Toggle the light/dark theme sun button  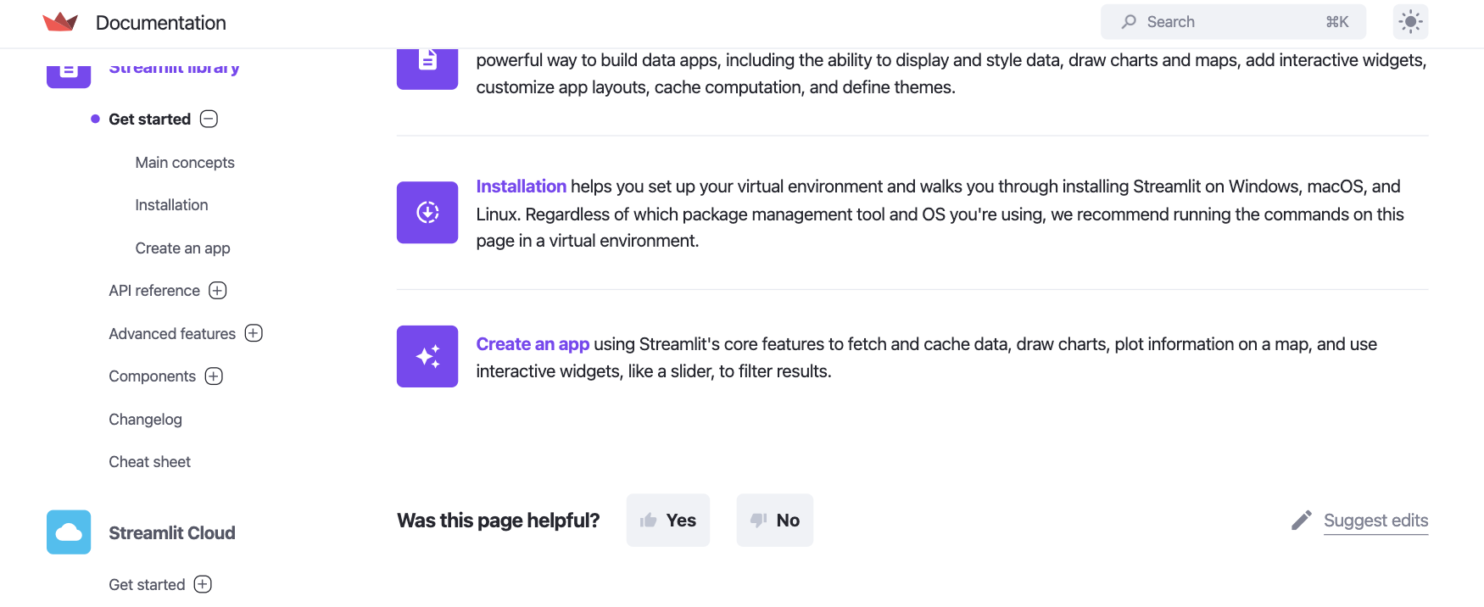click(x=1410, y=22)
